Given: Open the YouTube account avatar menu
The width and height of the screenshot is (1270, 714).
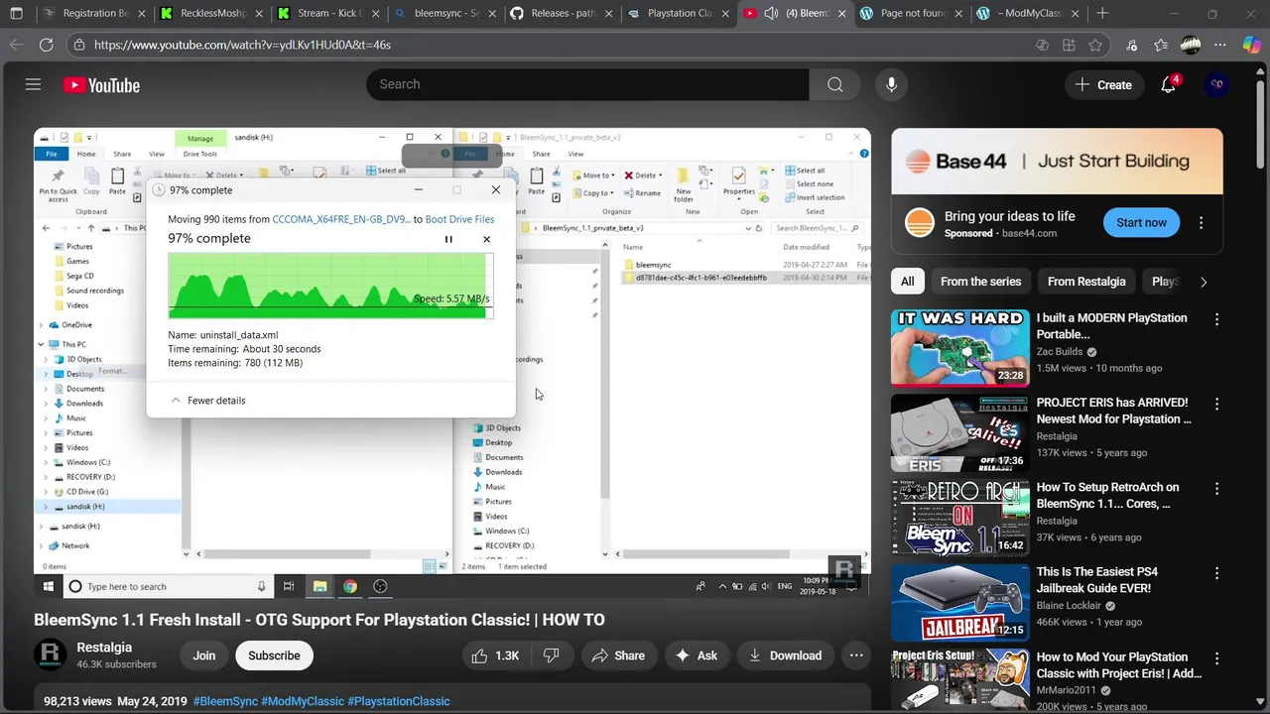Looking at the screenshot, I should point(1217,84).
